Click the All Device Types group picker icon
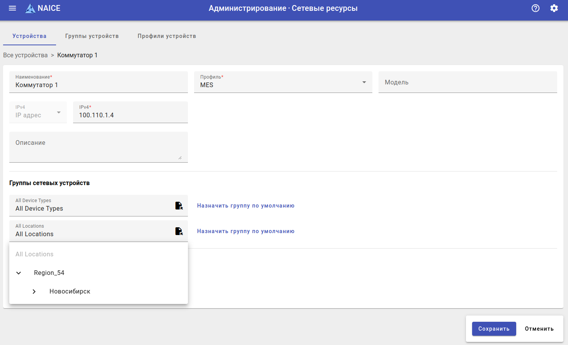The width and height of the screenshot is (568, 345). click(179, 206)
